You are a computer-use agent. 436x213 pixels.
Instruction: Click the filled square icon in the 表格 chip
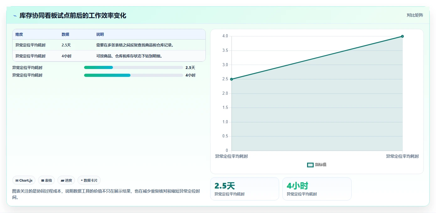pos(43,181)
